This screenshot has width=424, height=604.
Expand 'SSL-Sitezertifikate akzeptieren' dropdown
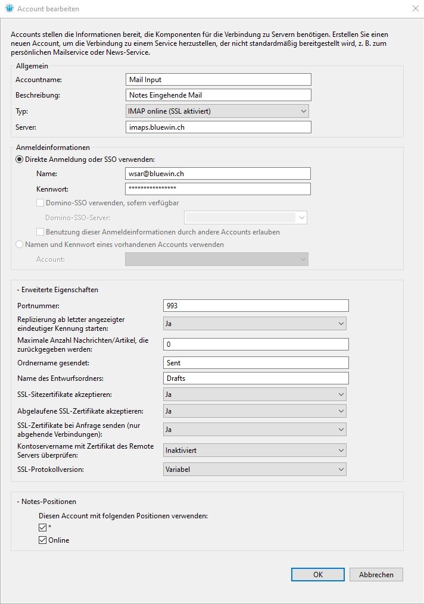(x=254, y=395)
